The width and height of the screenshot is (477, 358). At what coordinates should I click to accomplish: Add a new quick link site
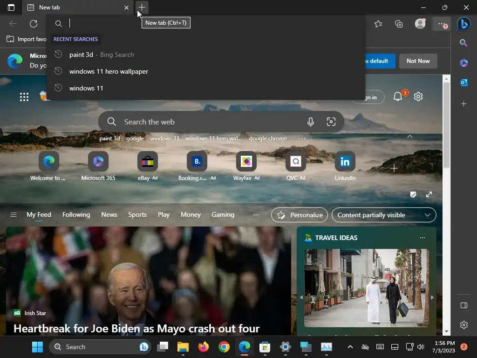tap(394, 168)
